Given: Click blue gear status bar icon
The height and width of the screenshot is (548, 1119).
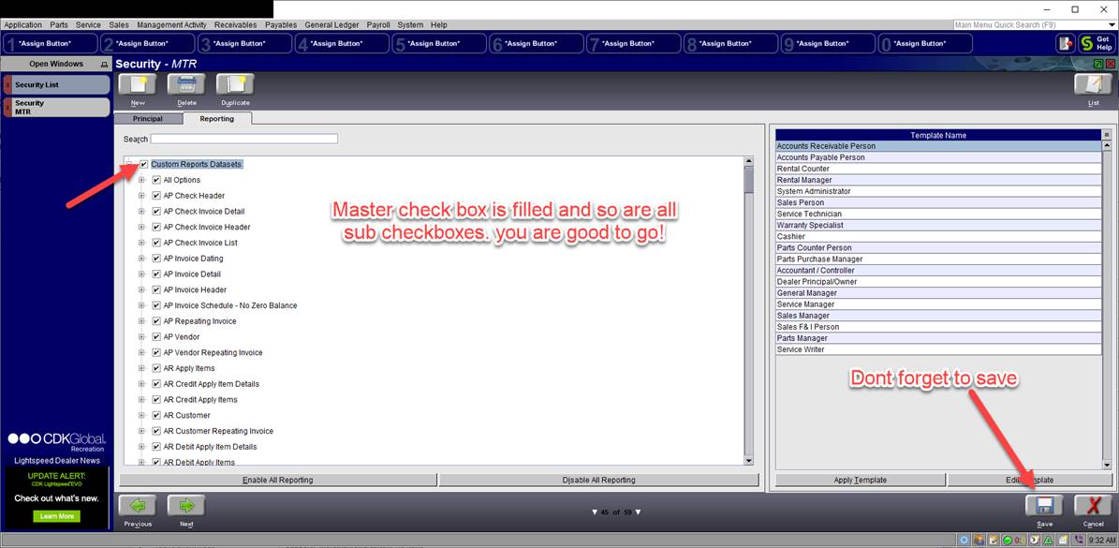Looking at the screenshot, I should pyautogui.click(x=964, y=541).
